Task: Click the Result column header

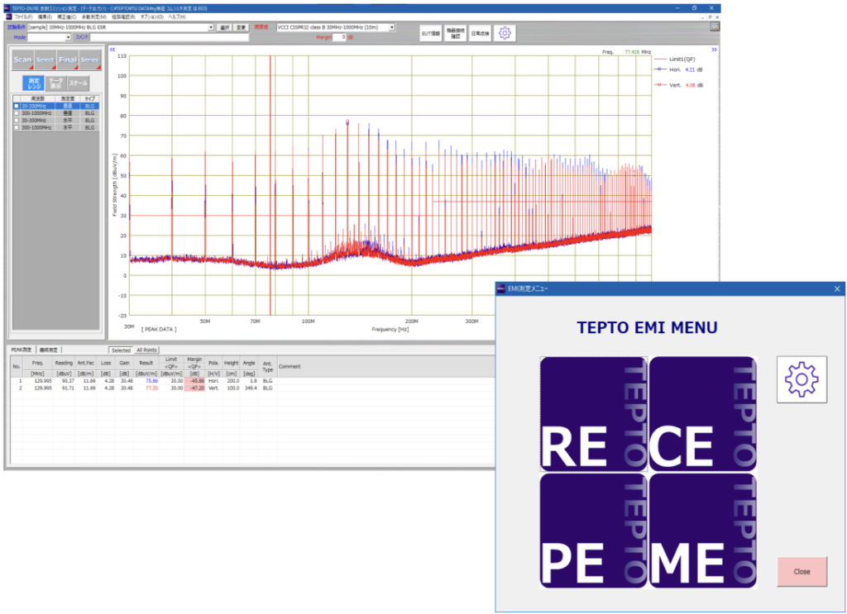Action: 146,363
